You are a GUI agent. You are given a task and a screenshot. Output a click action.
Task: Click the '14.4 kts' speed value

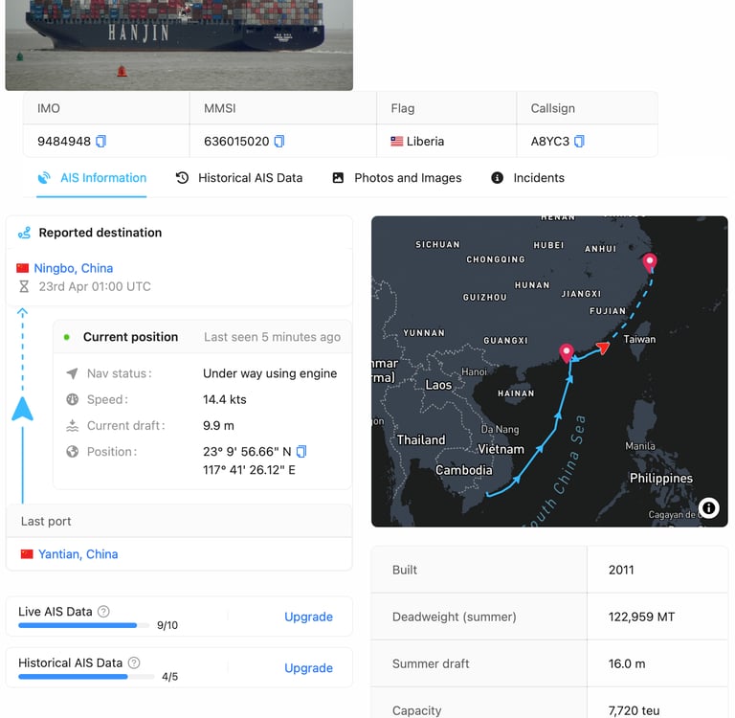tap(225, 399)
